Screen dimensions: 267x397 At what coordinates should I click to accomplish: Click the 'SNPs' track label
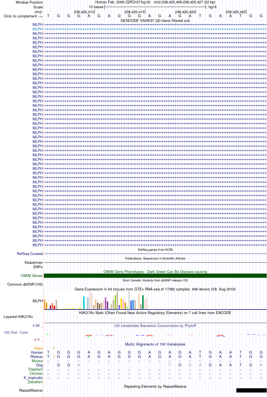point(38,267)
